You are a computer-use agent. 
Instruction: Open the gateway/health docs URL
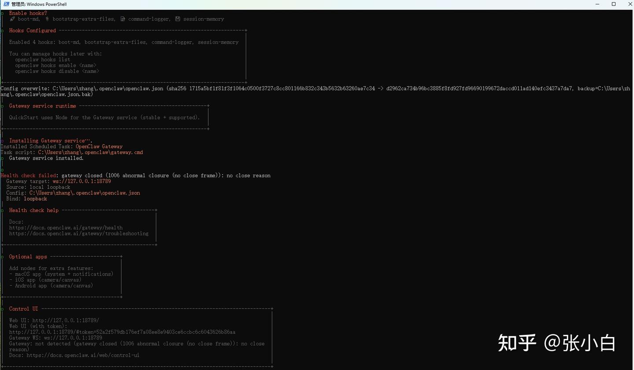point(66,228)
